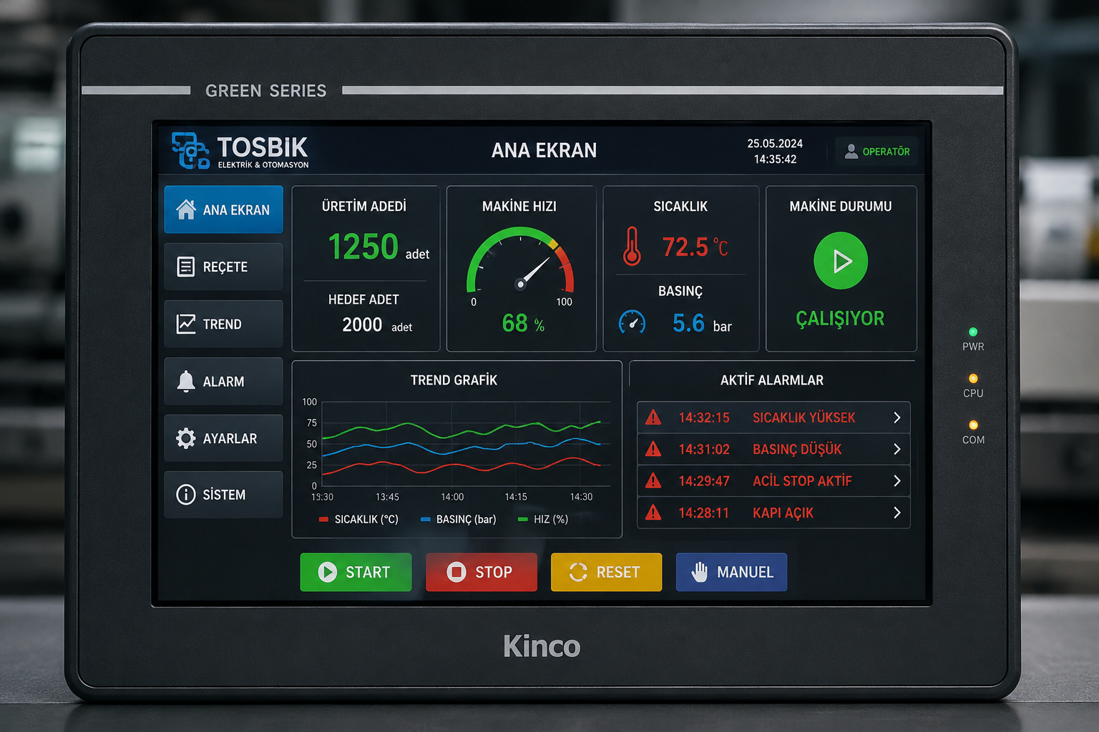Click the TOSBİK logo icon
The height and width of the screenshot is (732, 1099).
coord(190,150)
